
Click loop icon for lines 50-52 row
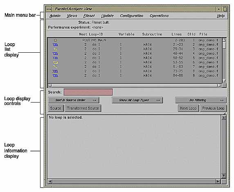pyautogui.click(x=55, y=58)
